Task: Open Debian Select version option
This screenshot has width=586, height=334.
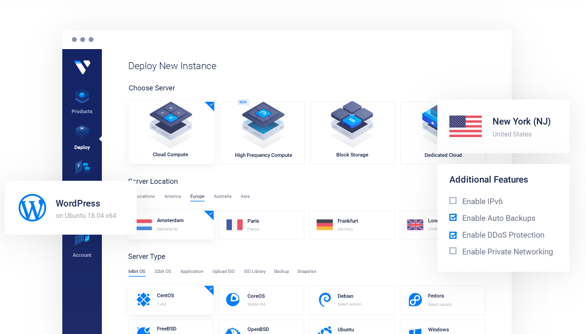Action: coord(352,300)
